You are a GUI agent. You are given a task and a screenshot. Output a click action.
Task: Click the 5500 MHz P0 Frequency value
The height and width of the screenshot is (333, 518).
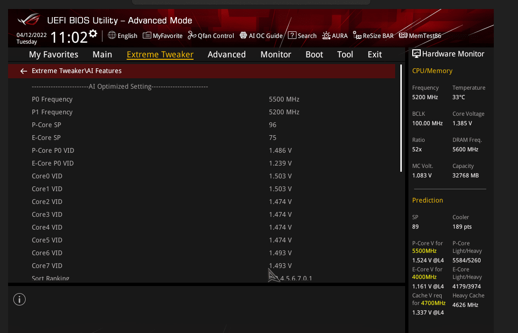(284, 100)
